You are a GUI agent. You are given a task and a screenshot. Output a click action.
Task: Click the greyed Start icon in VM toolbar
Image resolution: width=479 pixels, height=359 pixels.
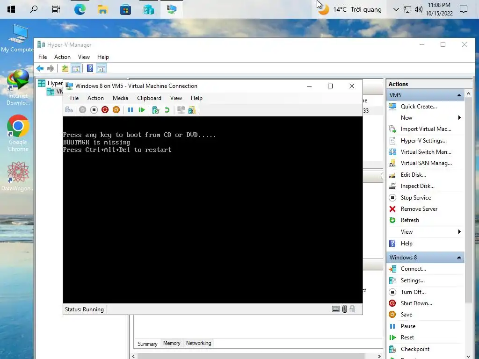[82, 110]
